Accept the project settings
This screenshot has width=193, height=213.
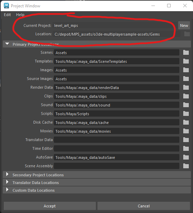pyautogui.click(x=50, y=206)
